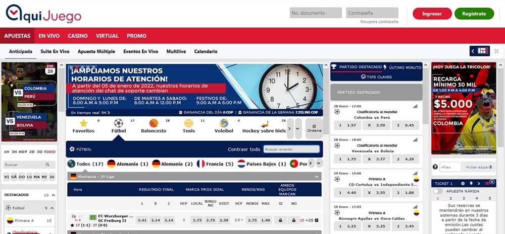
Task: Select the Favoritos star icon
Action: coord(83,123)
